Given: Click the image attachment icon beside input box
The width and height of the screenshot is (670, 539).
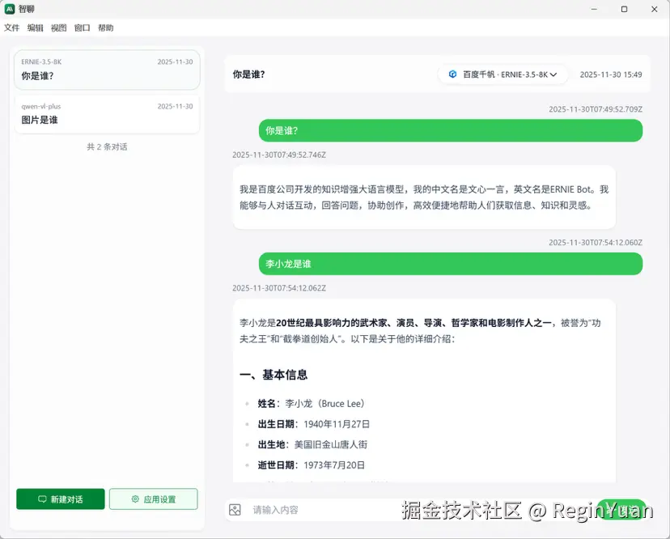Looking at the screenshot, I should tap(235, 509).
